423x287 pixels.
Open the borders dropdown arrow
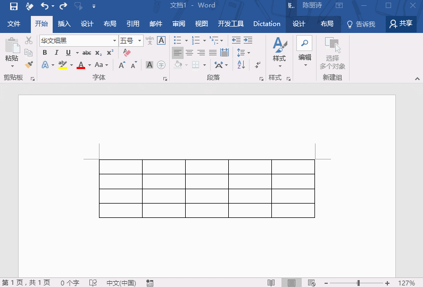click(204, 65)
